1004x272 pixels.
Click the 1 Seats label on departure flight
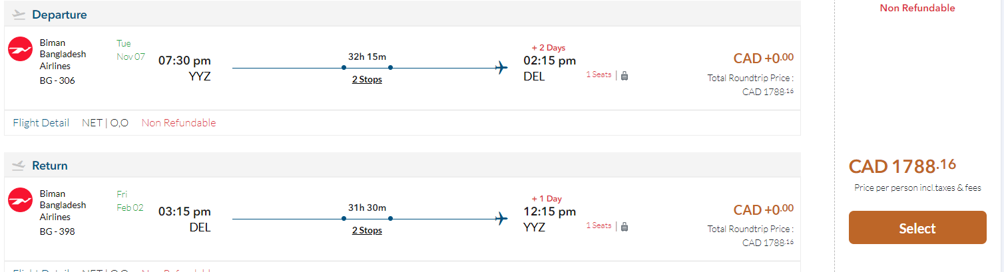point(599,75)
